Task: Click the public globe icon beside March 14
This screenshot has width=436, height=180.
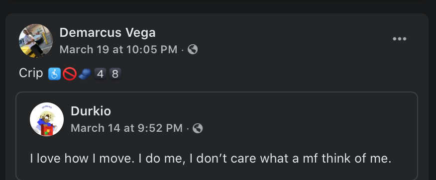Action: pyautogui.click(x=198, y=128)
